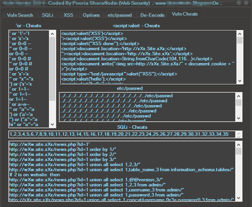Open the etc/passwd tab
This screenshot has width=252, height=207.
point(120,15)
